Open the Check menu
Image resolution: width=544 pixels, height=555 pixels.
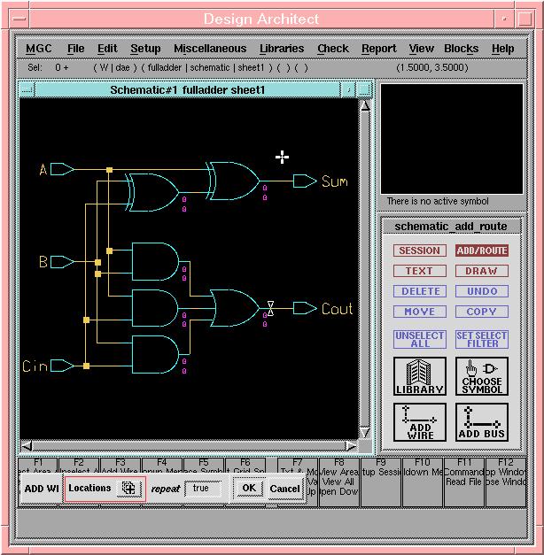coord(333,49)
